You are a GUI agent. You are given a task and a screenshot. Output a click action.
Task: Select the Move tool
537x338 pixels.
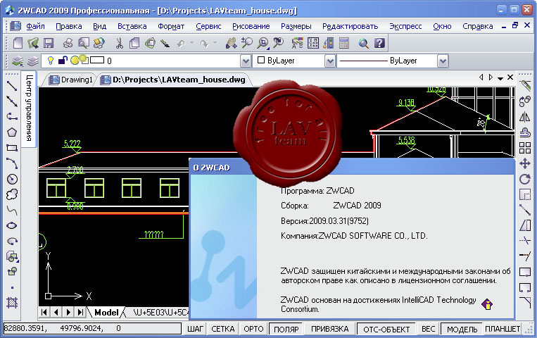coord(524,163)
